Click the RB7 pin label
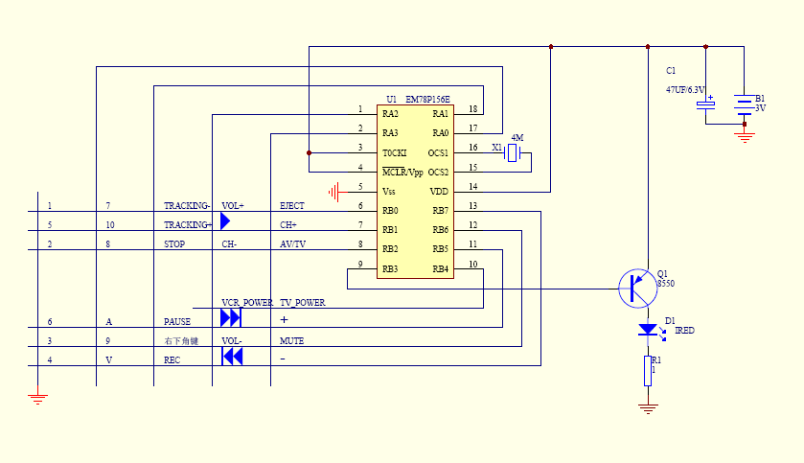This screenshot has height=463, width=804. tap(441, 211)
